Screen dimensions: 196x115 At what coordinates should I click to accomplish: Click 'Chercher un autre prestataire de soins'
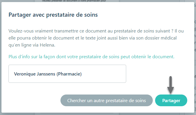107,100
